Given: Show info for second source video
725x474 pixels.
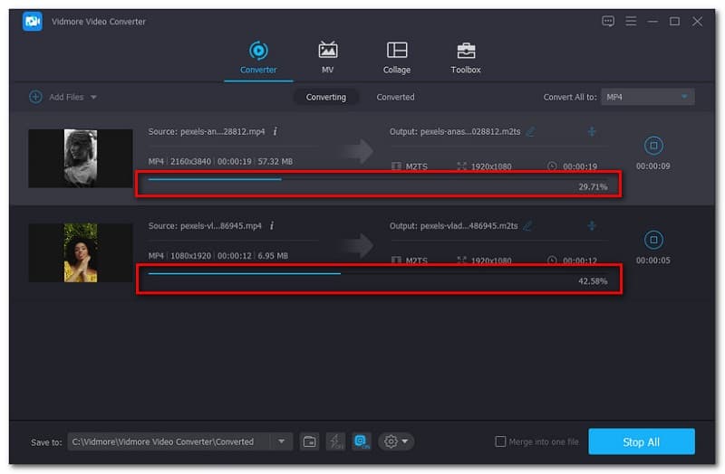Looking at the screenshot, I should tap(271, 225).
